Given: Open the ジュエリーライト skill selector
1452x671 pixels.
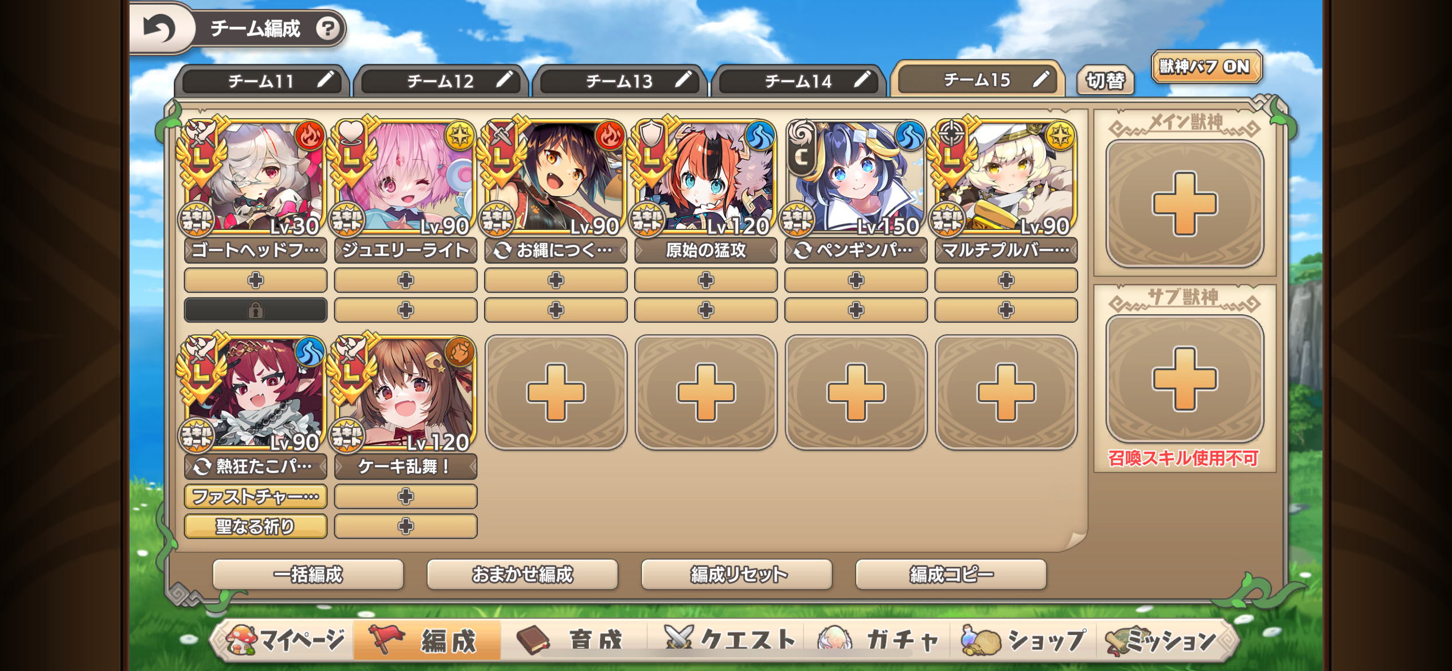Looking at the screenshot, I should pyautogui.click(x=405, y=251).
